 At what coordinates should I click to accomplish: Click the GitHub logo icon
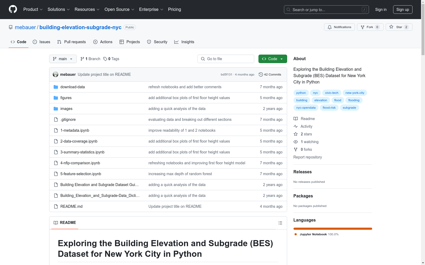click(x=13, y=9)
